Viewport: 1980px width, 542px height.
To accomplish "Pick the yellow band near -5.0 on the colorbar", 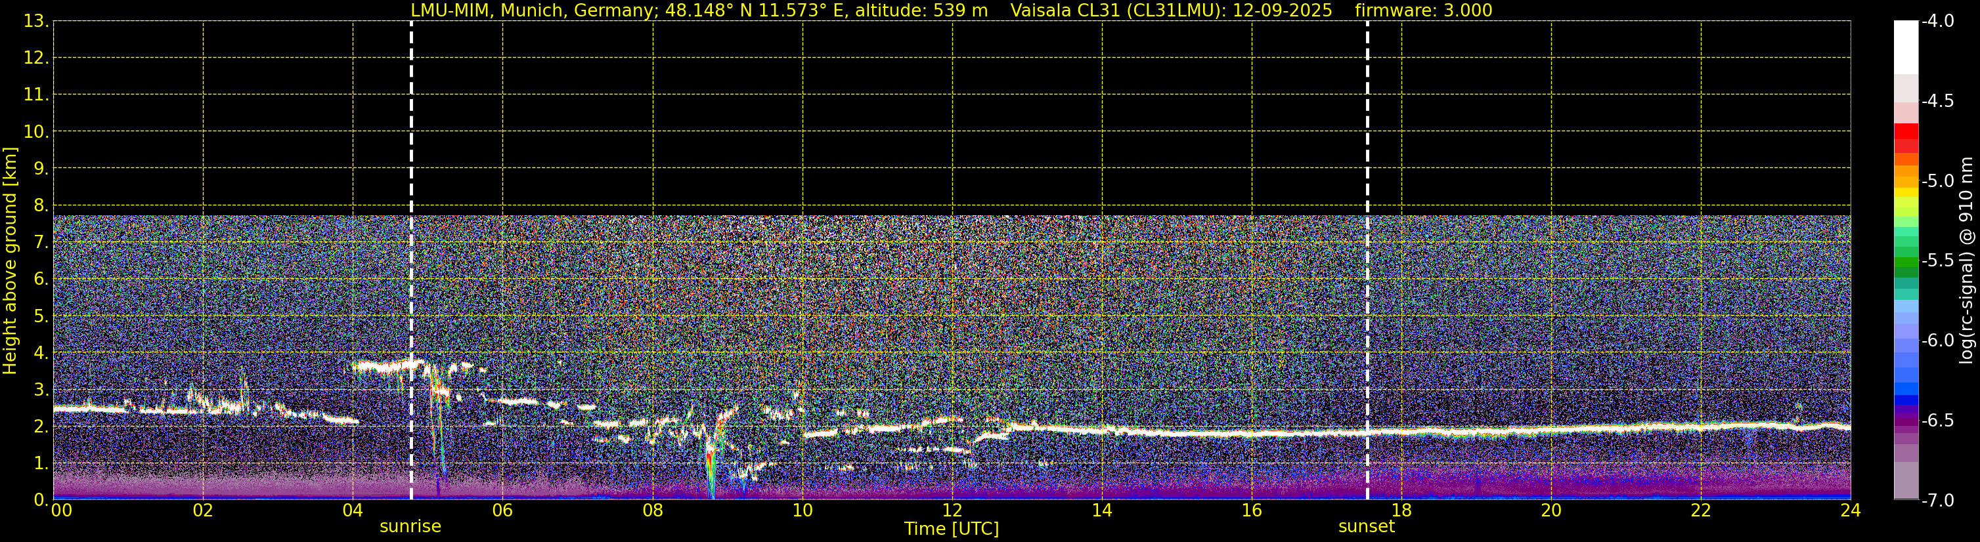I will [1905, 193].
